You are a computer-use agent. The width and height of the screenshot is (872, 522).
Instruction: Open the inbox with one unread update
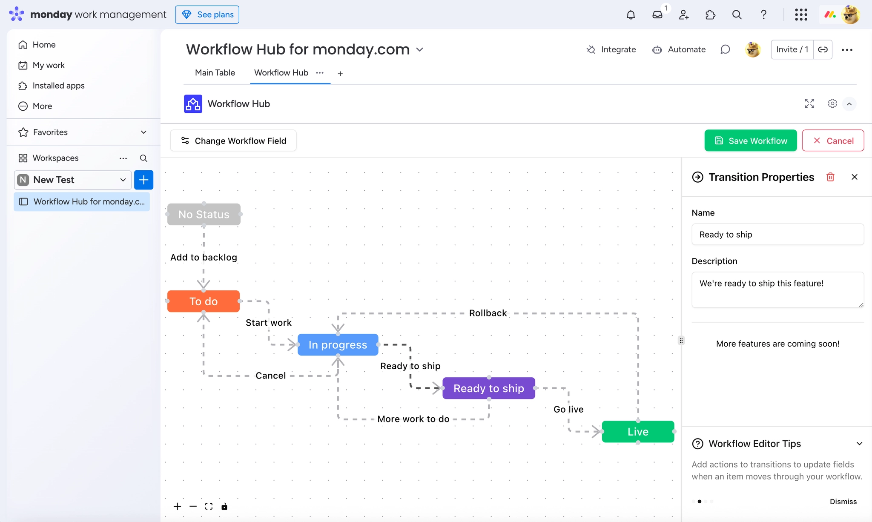657,14
